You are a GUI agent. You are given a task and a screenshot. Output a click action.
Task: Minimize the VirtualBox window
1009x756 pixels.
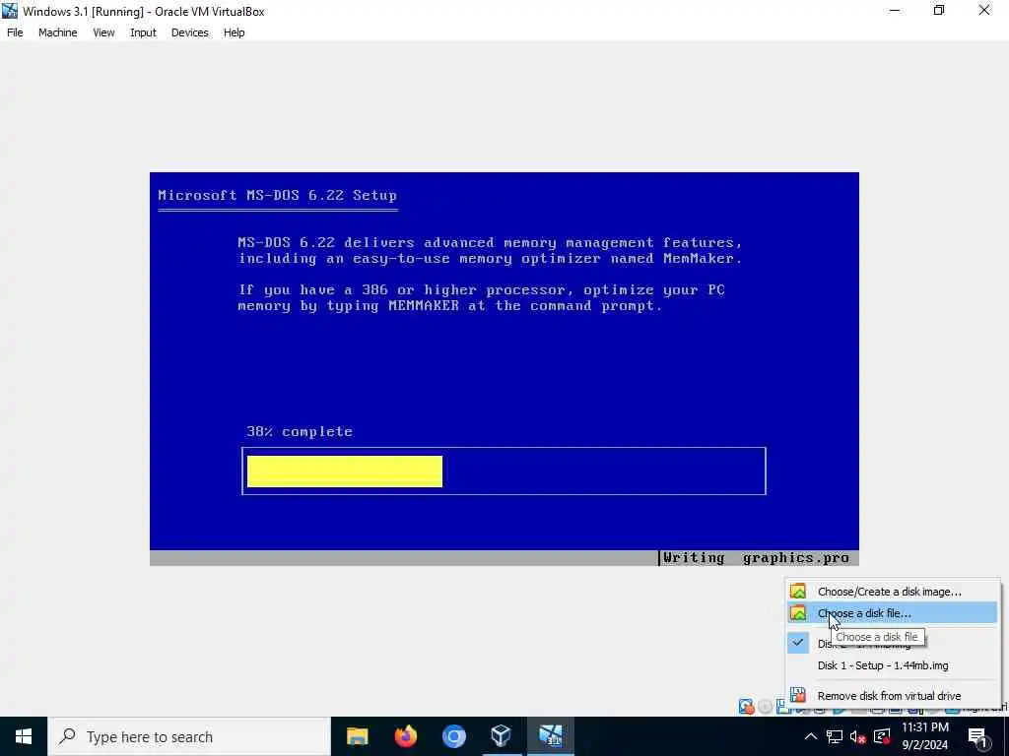895,11
